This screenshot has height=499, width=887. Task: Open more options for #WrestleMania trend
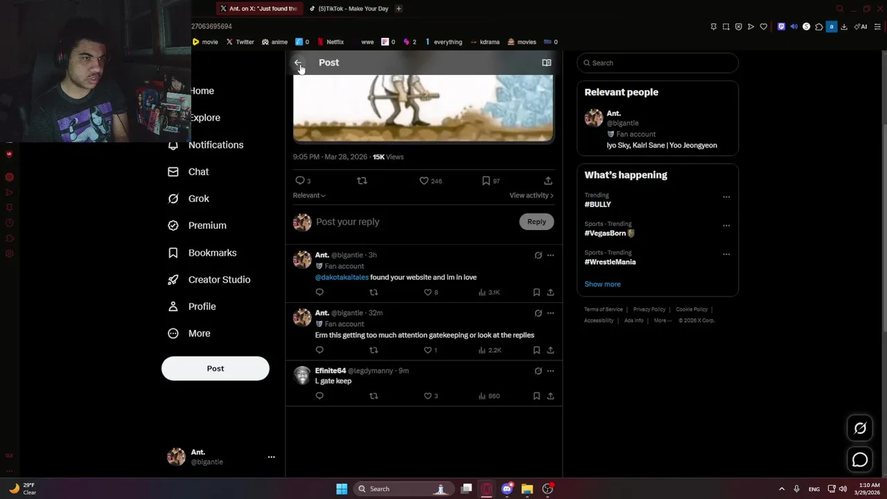726,254
